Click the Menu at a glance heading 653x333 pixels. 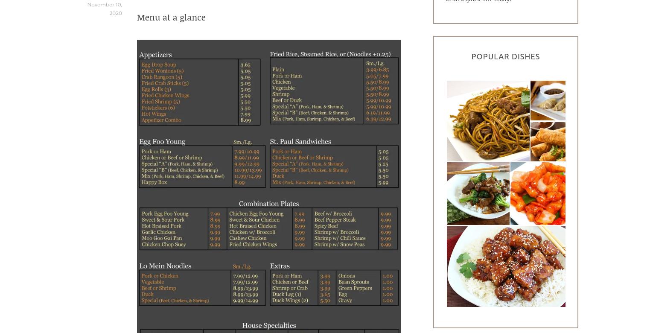[x=171, y=17]
